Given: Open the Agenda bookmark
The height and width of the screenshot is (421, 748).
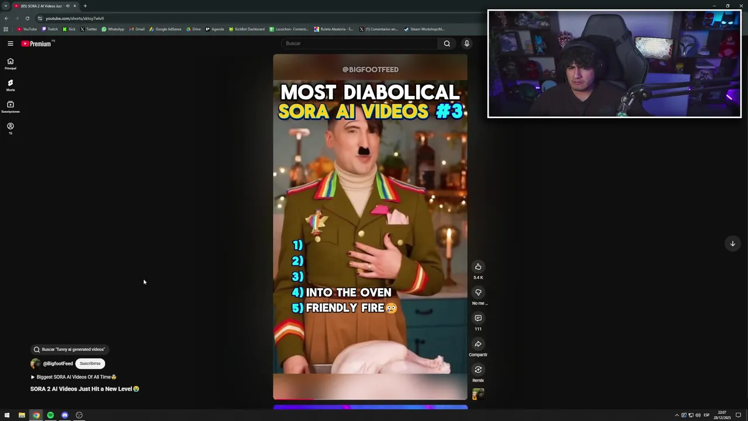Looking at the screenshot, I should [214, 29].
